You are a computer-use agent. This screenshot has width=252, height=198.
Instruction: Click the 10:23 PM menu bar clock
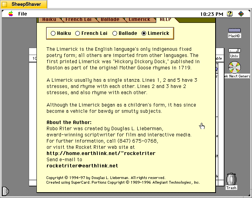click(x=212, y=14)
